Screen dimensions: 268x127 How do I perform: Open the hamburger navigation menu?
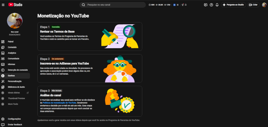(x=3, y=5)
